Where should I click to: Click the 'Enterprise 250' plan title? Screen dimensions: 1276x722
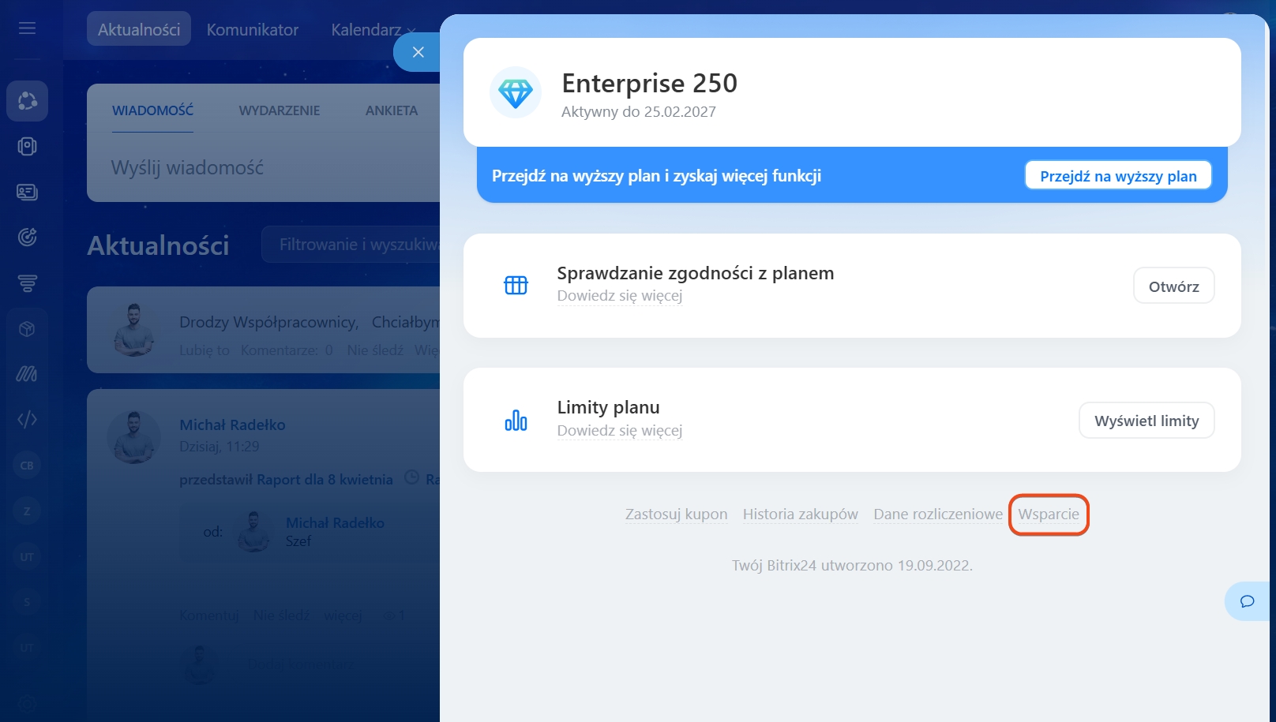click(650, 83)
